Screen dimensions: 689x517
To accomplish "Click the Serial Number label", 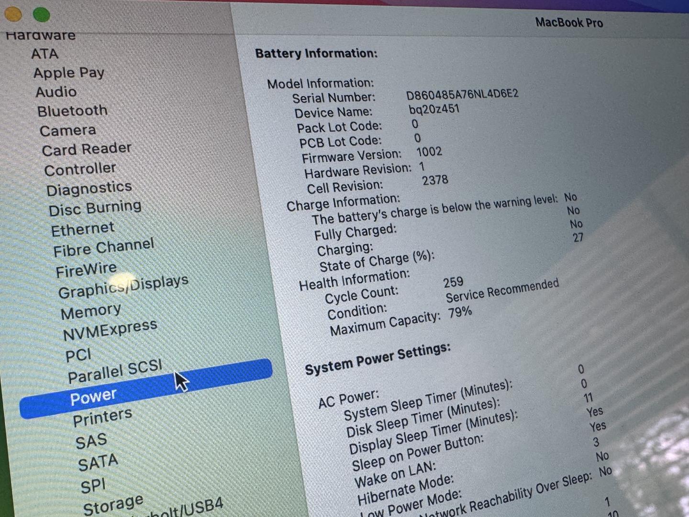I will [334, 98].
